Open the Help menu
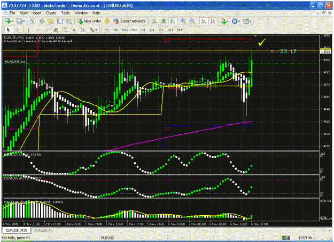The height and width of the screenshot is (242, 334). pyautogui.click(x=96, y=13)
